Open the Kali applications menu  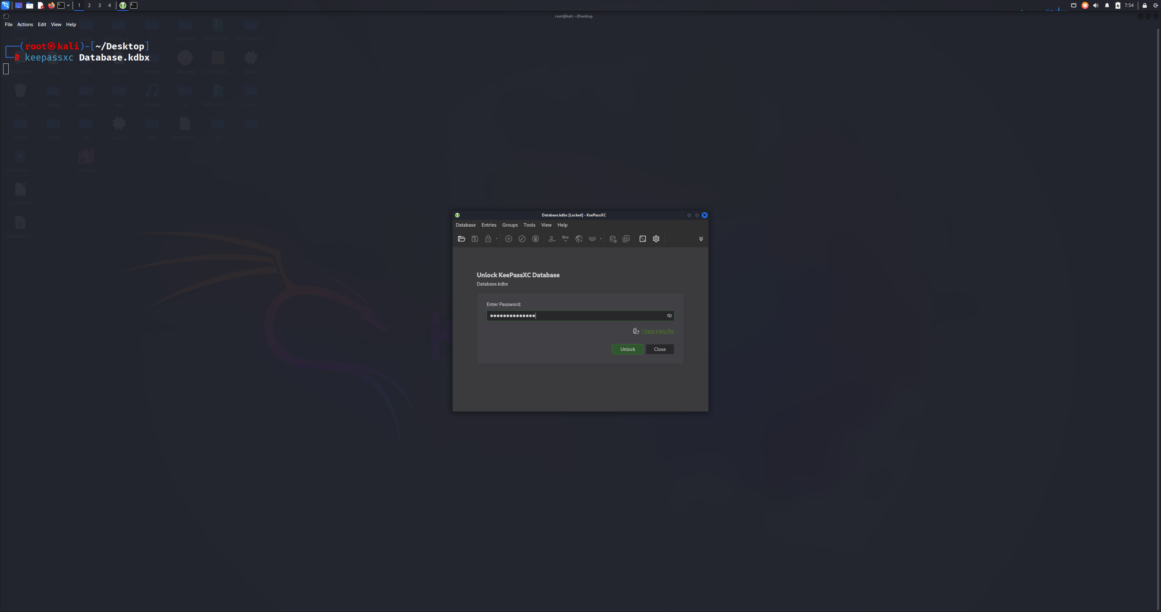click(x=5, y=5)
